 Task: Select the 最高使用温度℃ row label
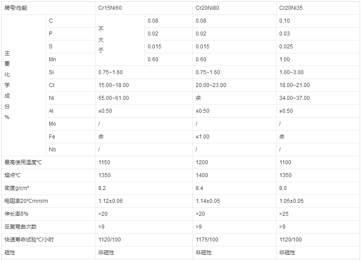click(23, 162)
